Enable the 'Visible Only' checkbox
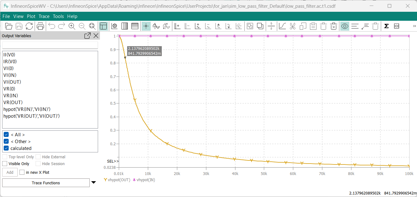Viewport: 417px width, 197px height. 5,164
